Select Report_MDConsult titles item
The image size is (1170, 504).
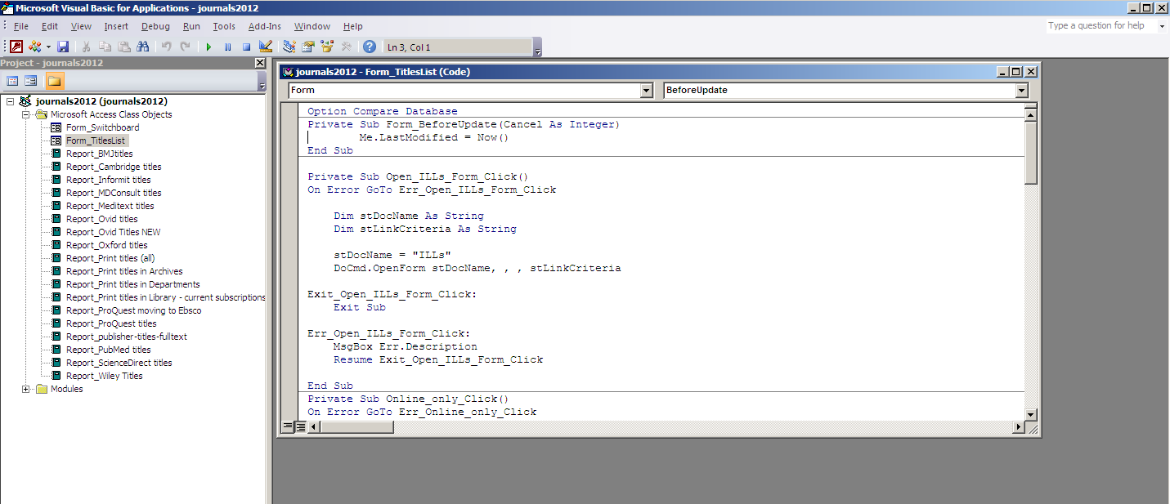[x=114, y=193]
